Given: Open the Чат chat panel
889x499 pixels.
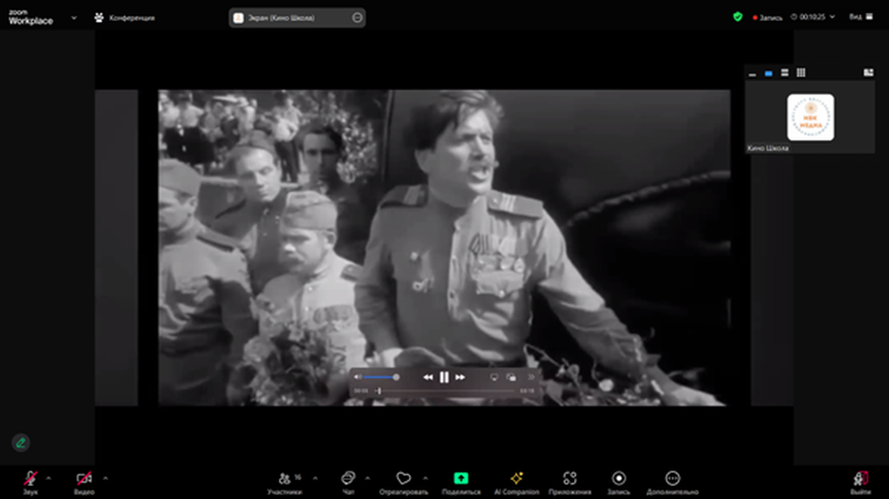Looking at the screenshot, I should tap(348, 478).
